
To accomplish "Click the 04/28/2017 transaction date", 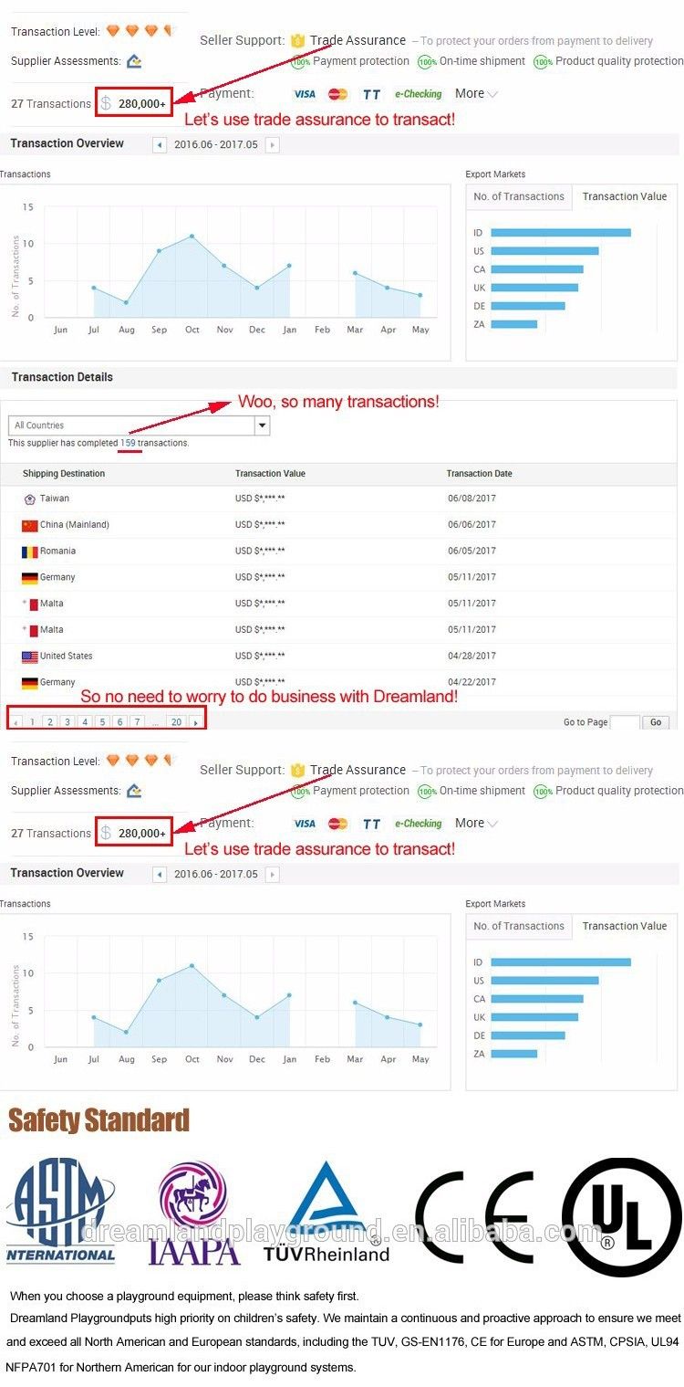I will [x=472, y=657].
